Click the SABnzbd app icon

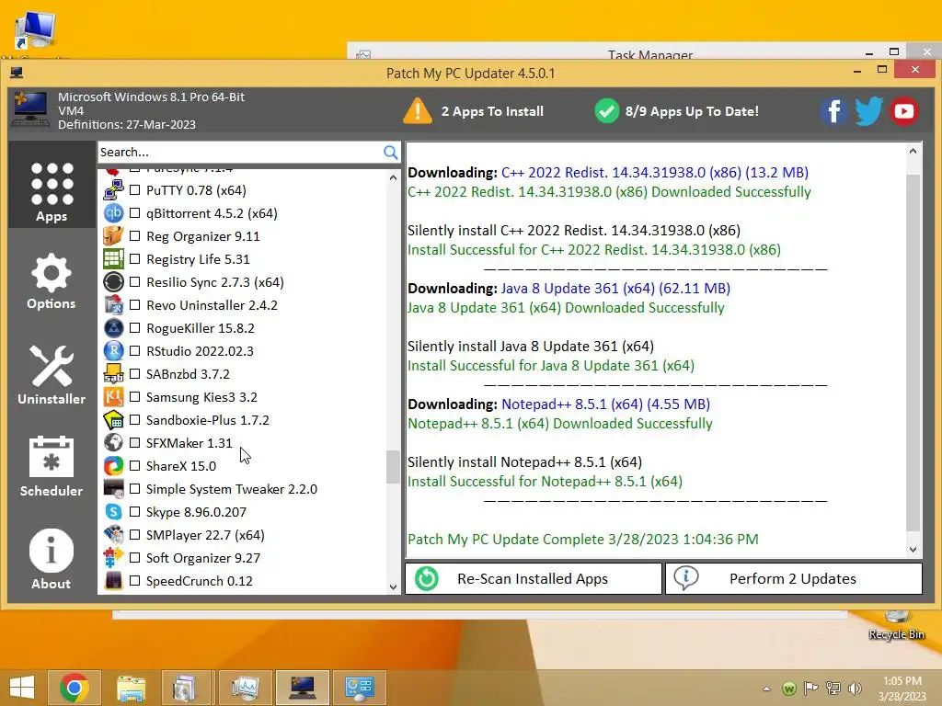113,374
